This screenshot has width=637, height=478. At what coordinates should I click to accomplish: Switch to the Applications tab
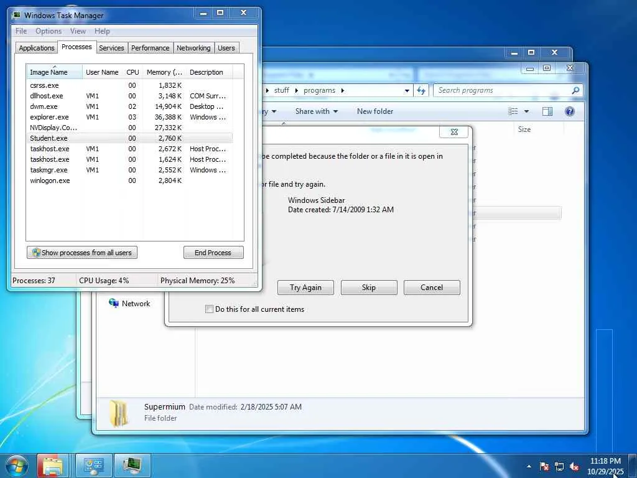(37, 48)
